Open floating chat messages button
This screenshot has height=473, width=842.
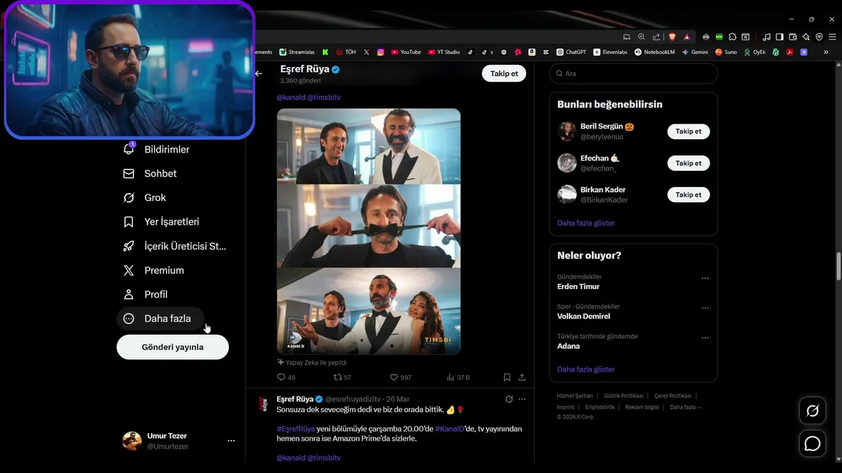click(812, 444)
